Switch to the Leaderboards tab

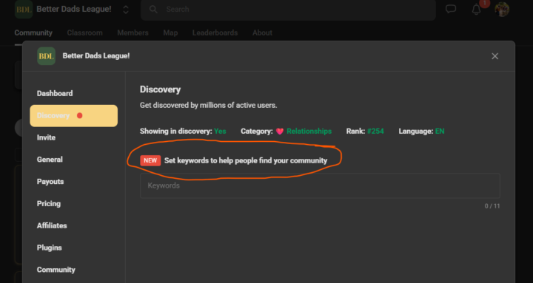[x=215, y=33]
